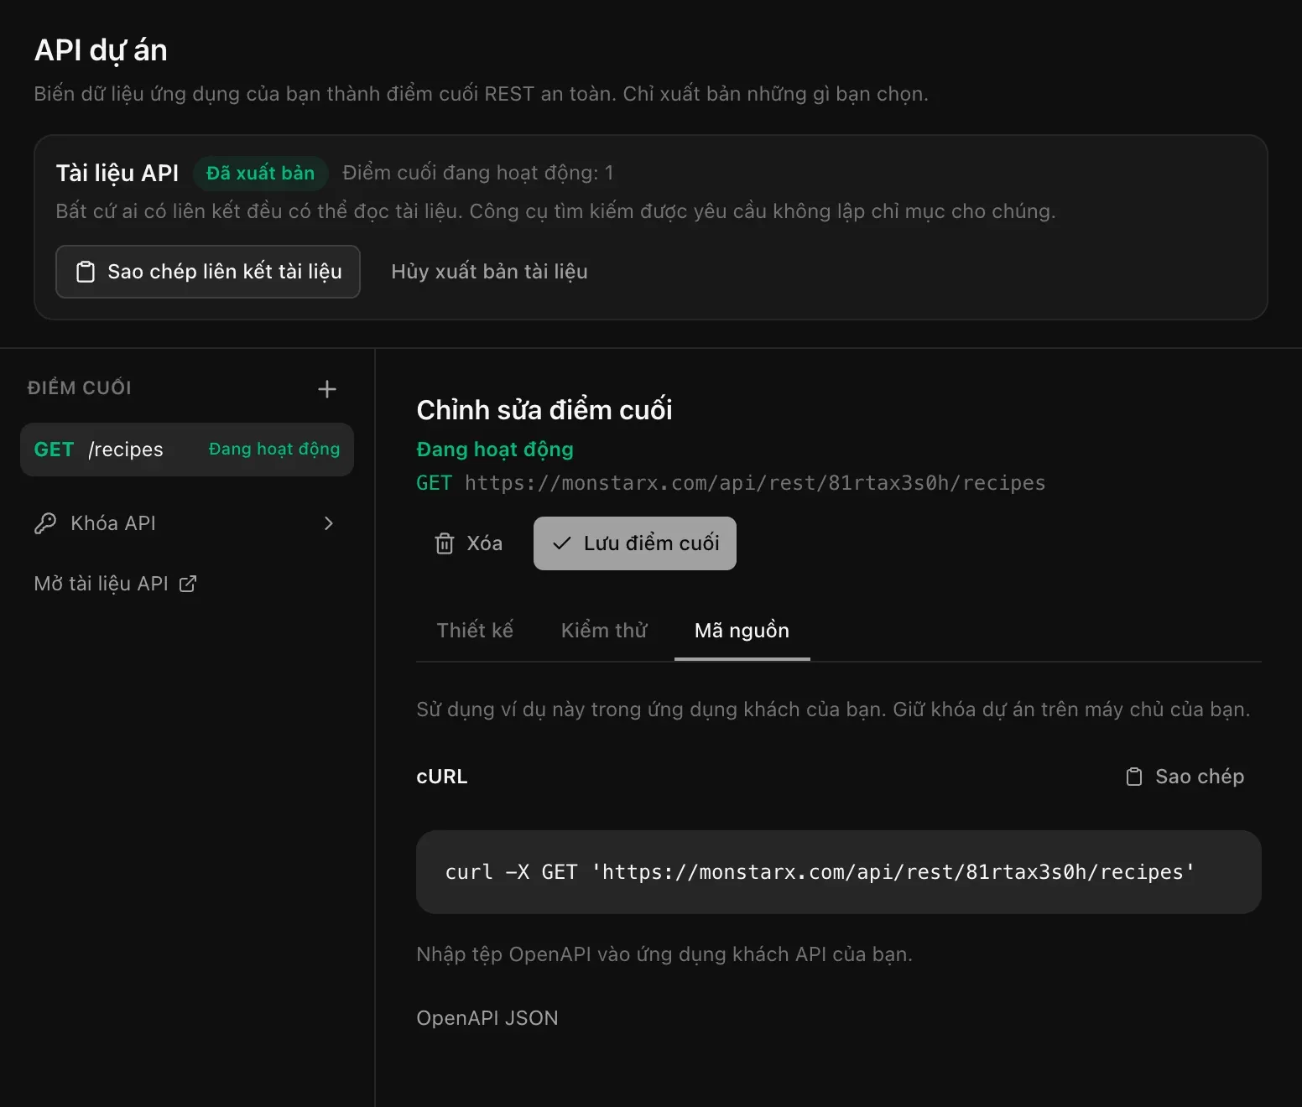
Task: Click the Sao chép text for cURL
Action: [1200, 777]
